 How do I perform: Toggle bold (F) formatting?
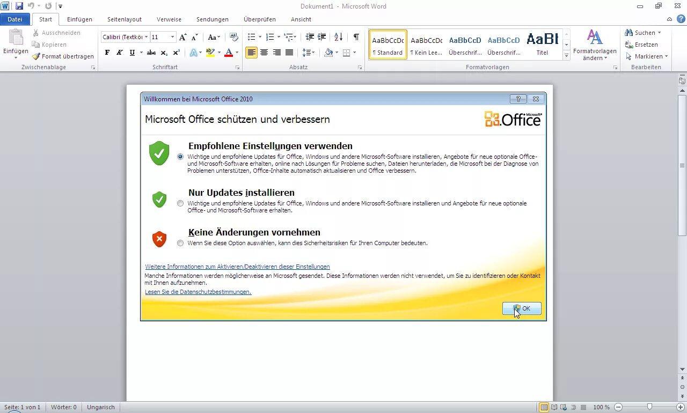tap(107, 53)
